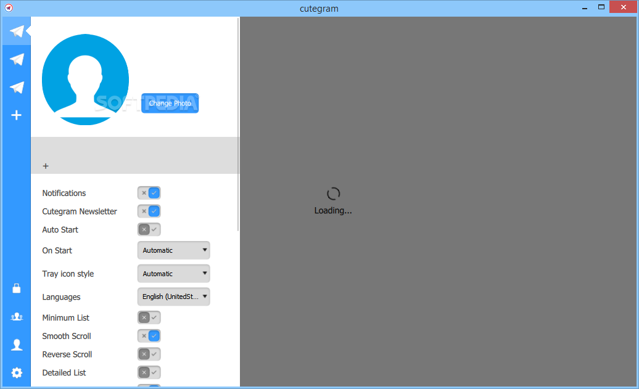
Task: Toggle the Notifications switch
Action: (x=149, y=193)
